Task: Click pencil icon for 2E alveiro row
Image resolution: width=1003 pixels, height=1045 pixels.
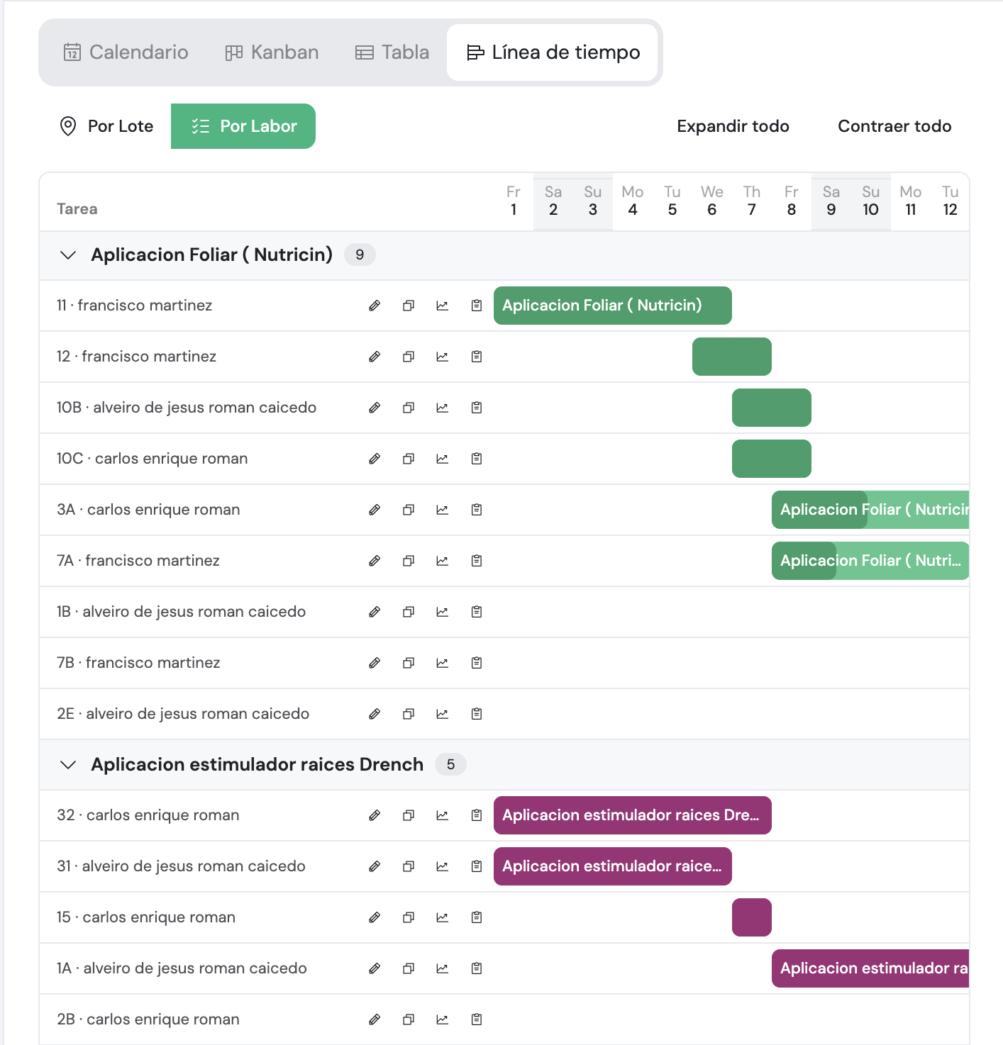Action: coord(375,714)
